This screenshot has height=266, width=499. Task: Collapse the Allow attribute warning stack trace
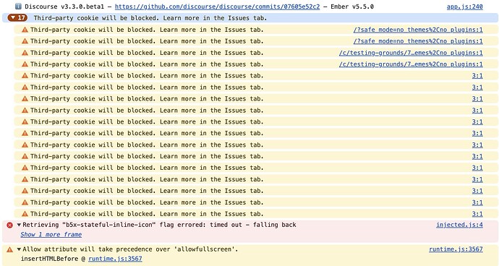[19, 249]
